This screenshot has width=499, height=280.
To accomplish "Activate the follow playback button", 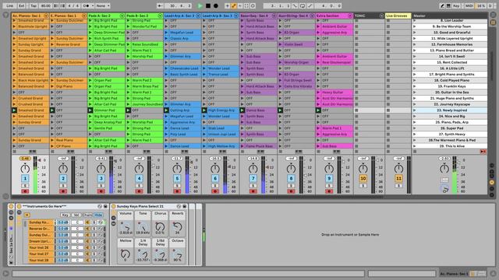I will [160, 5].
